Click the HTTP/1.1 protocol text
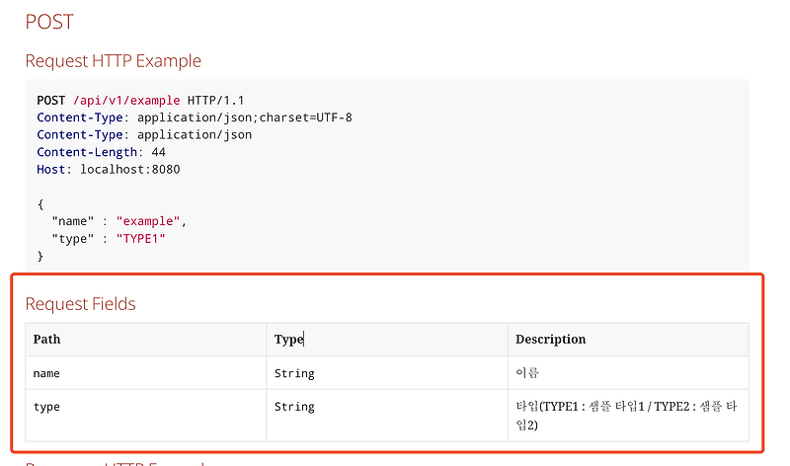790x466 pixels. tap(215, 101)
